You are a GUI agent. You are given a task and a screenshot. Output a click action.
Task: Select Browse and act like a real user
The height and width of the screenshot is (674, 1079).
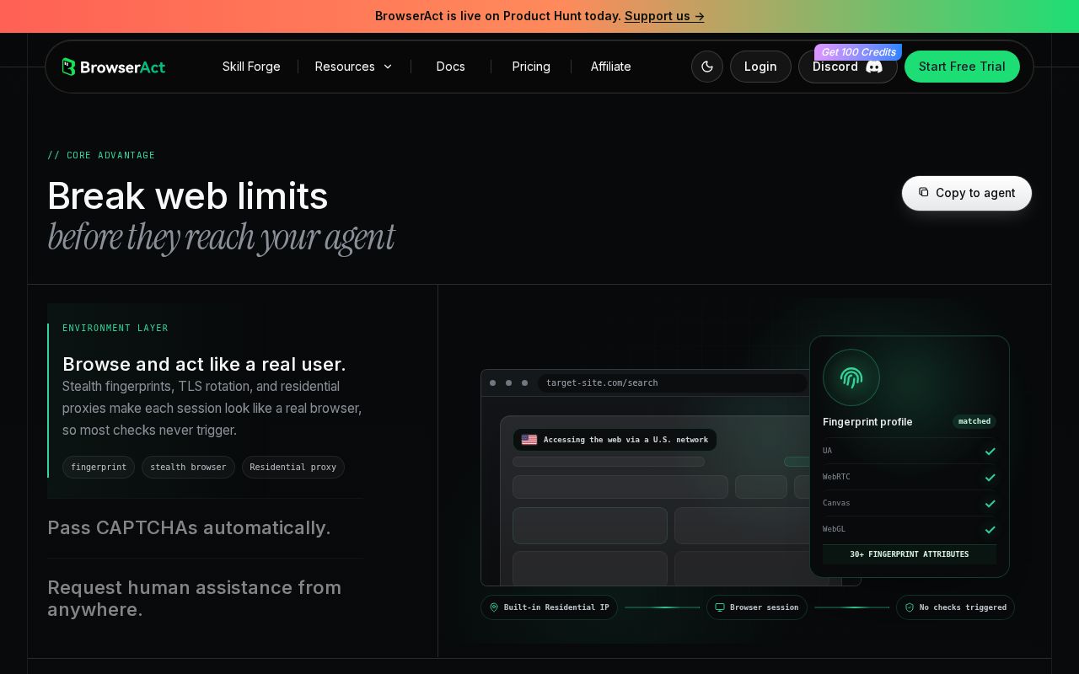click(x=204, y=364)
